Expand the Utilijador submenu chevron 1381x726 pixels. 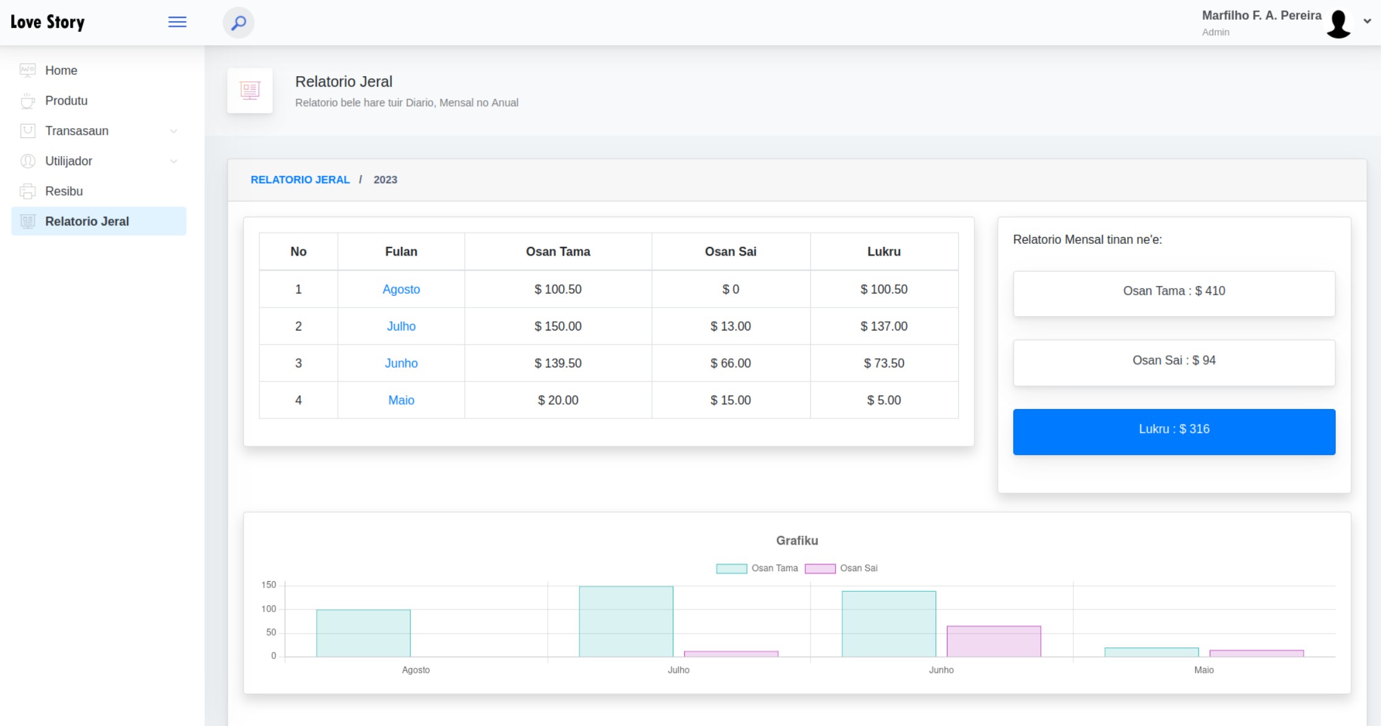[174, 162]
